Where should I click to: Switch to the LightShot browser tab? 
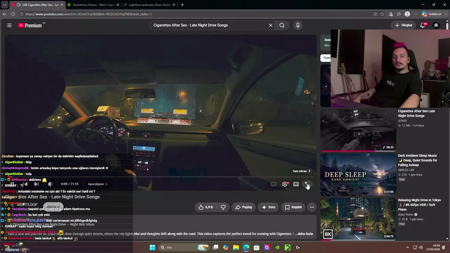[149, 5]
